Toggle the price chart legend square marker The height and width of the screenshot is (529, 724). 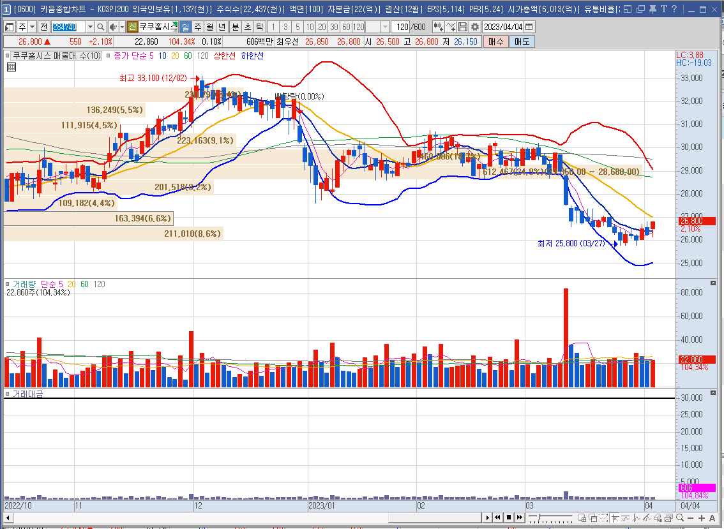coord(7,56)
